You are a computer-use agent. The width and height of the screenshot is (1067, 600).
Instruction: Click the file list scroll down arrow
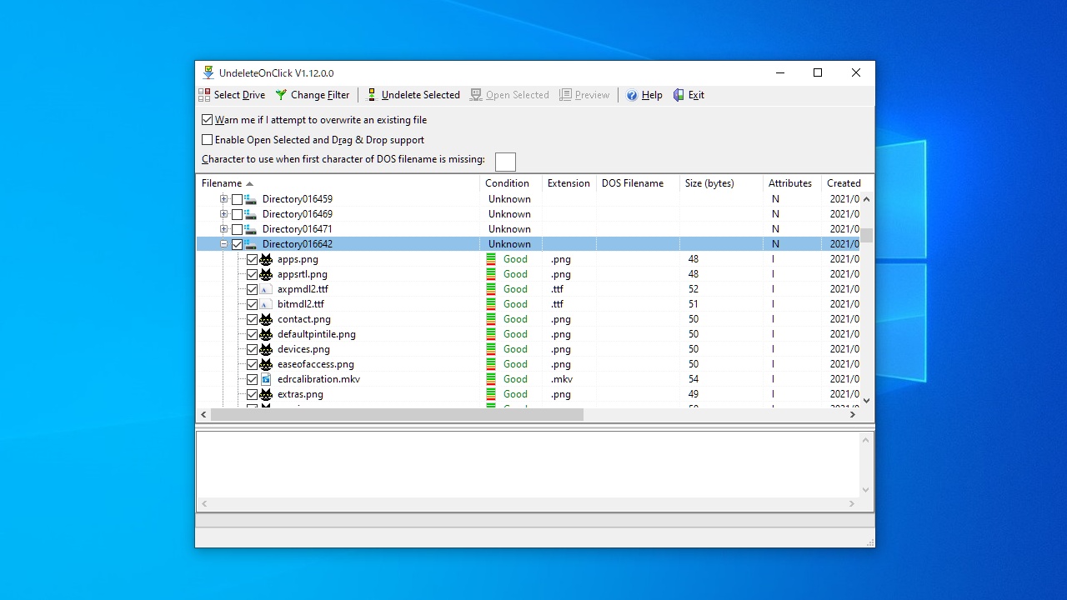(x=866, y=401)
